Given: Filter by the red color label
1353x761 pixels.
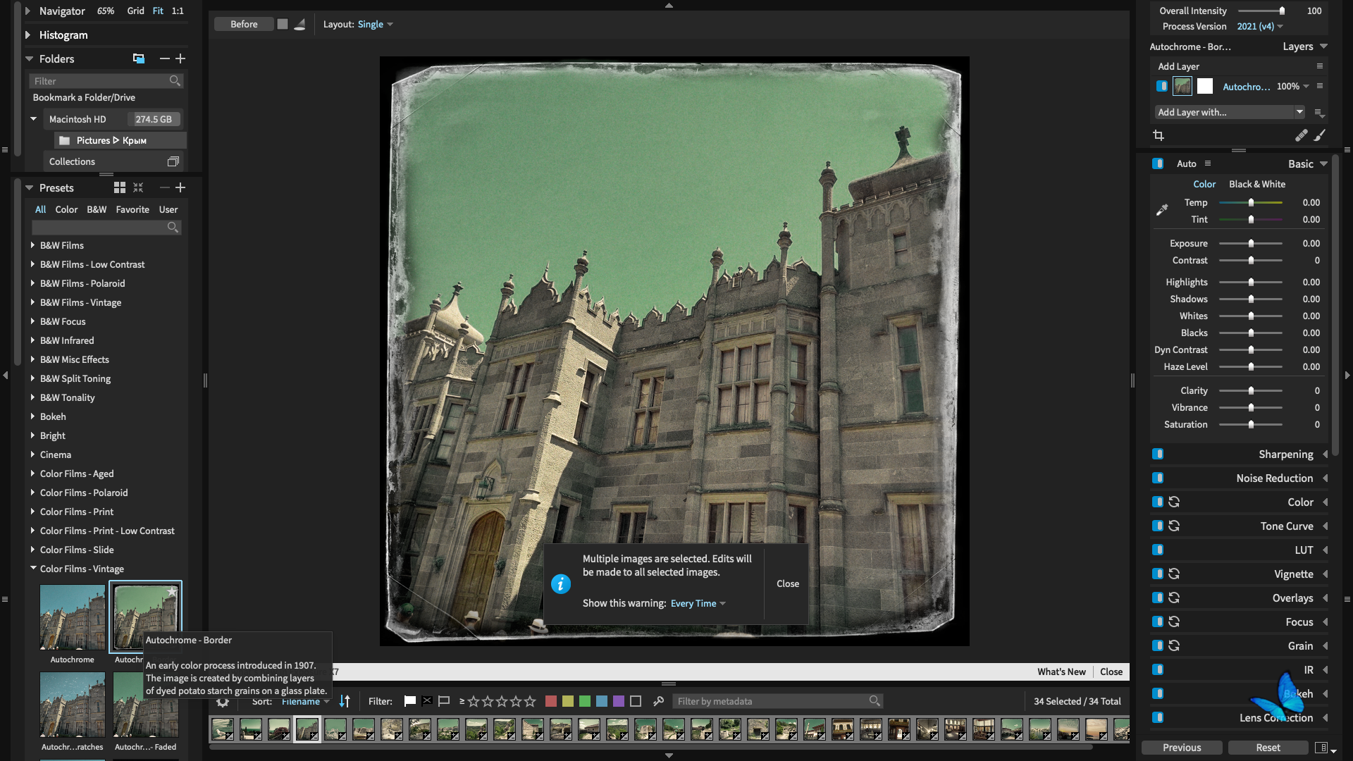Looking at the screenshot, I should tap(551, 701).
